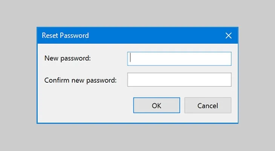Place cursor in the first password box

[x=179, y=59]
